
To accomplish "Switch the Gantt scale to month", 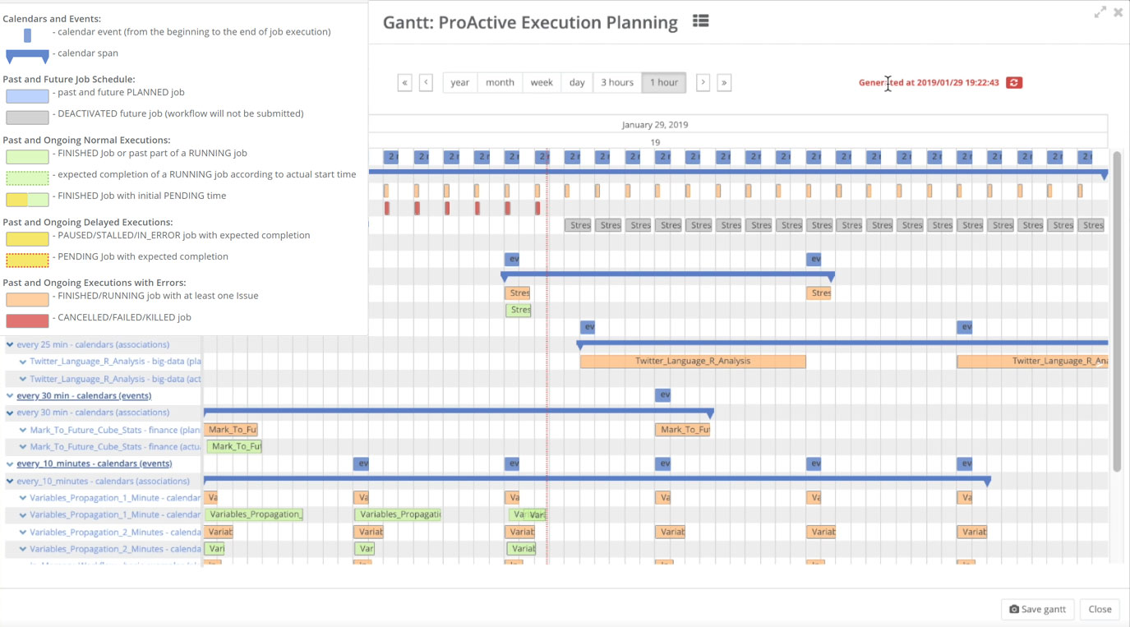I will pyautogui.click(x=500, y=82).
